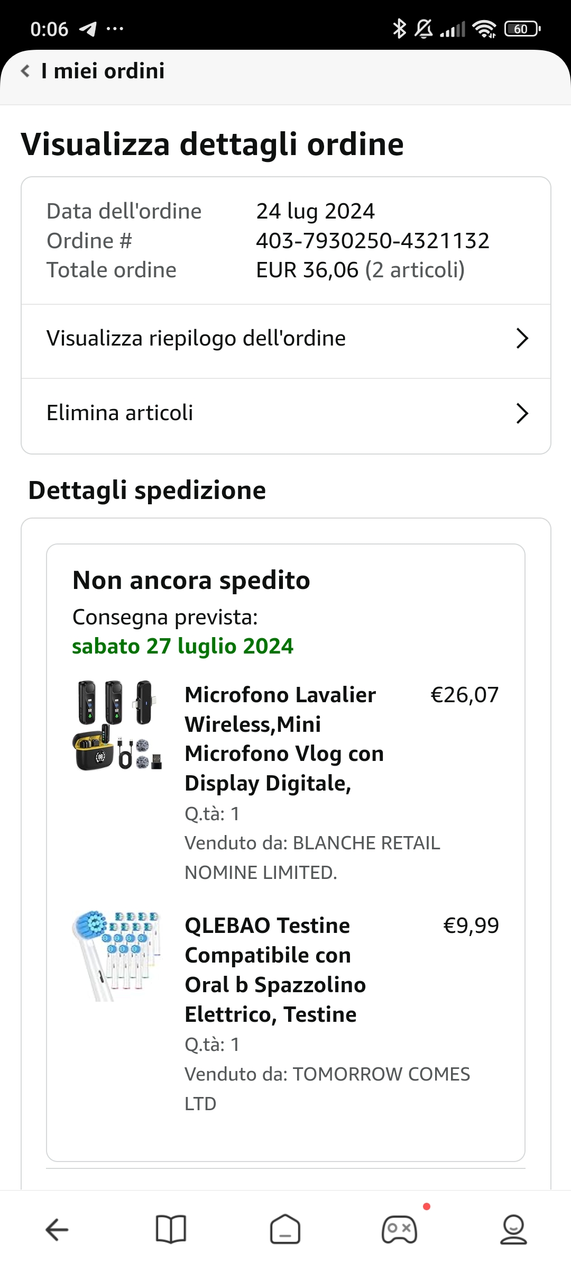Tap the microphone product thumbnail
The height and width of the screenshot is (1270, 571).
click(x=117, y=725)
